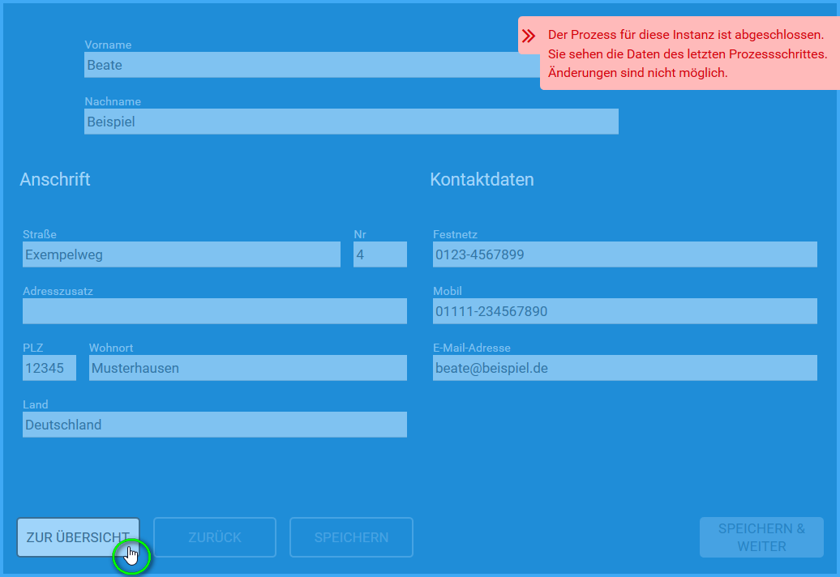Screen dimensions: 840x577
Task: Select the Nachname field containing Beispiel
Action: 351,121
